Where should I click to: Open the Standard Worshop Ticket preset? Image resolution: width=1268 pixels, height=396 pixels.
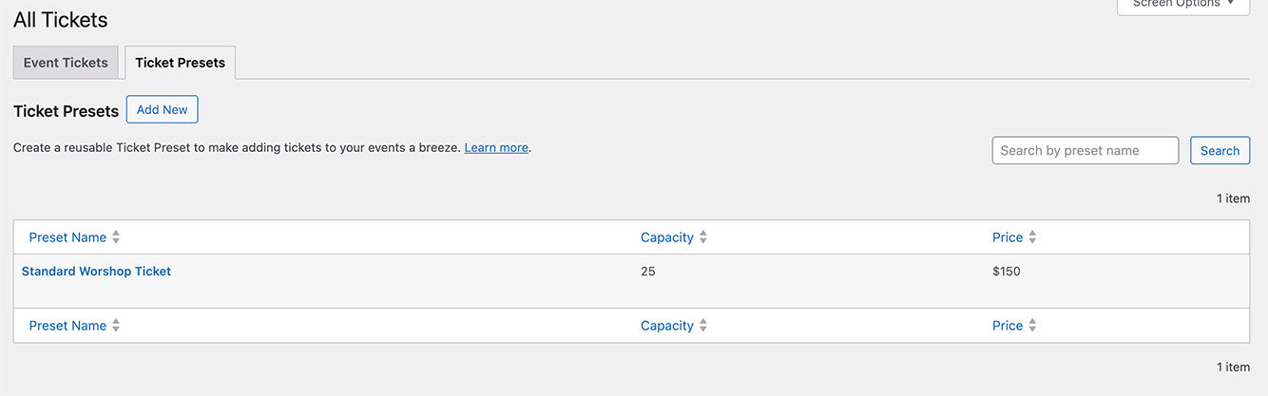point(96,272)
